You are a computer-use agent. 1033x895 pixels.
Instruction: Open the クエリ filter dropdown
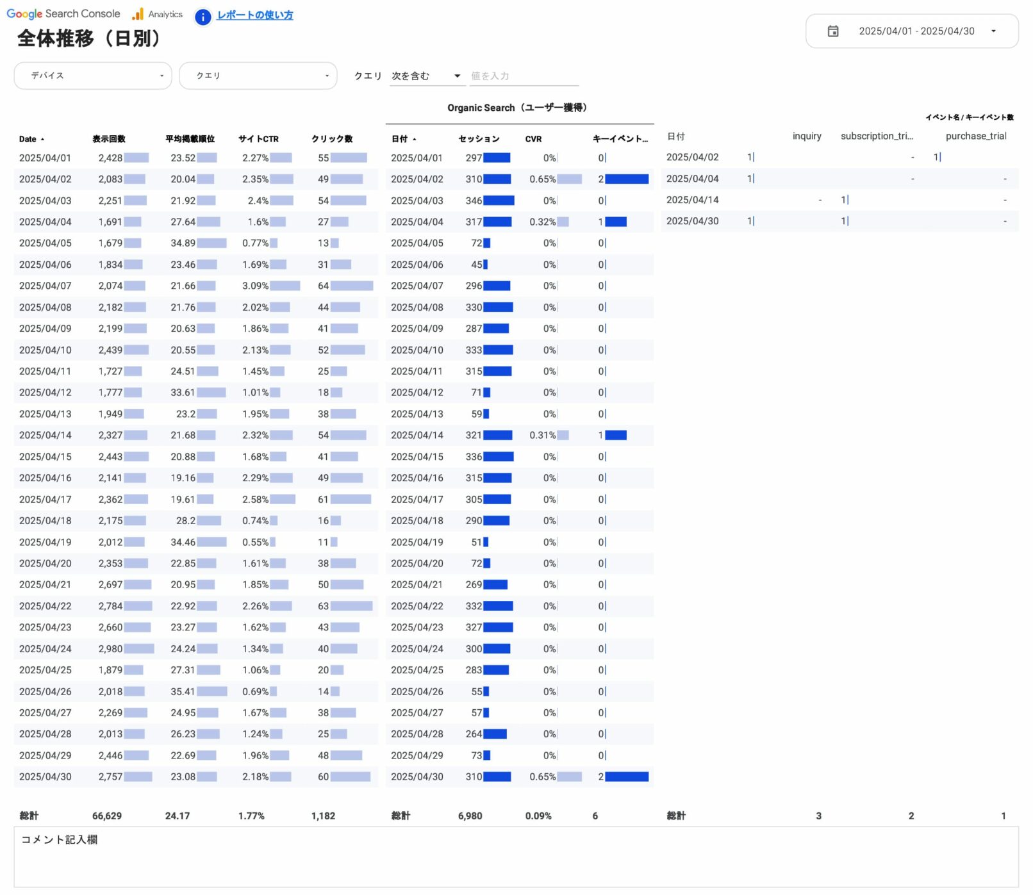[258, 75]
